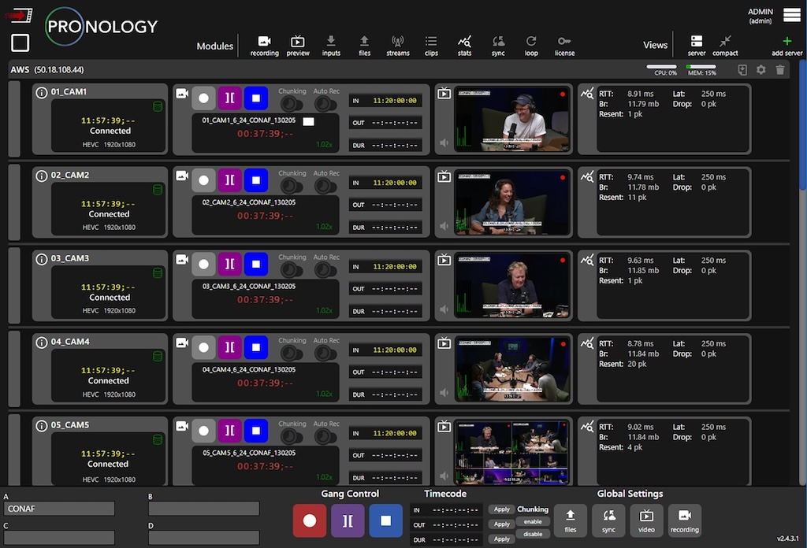Open Global Settings sync
807x548 pixels.
coord(608,520)
